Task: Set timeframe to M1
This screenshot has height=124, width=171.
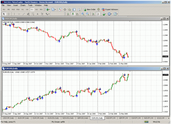Action: 4,10
